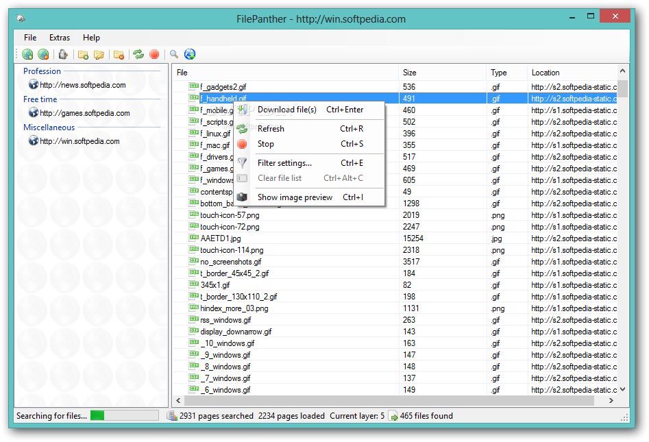This screenshot has height=442, width=649.
Task: Select file _7_windows.gif
Action: click(x=225, y=378)
